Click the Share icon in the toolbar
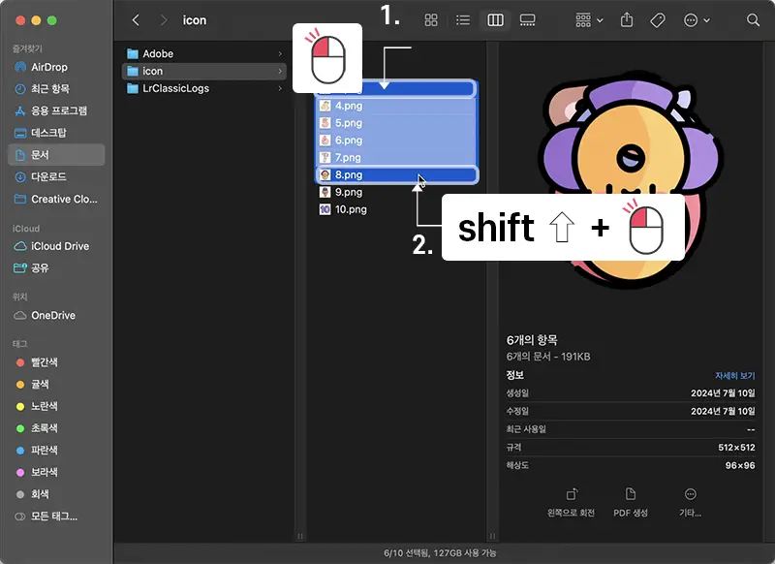 coord(628,19)
